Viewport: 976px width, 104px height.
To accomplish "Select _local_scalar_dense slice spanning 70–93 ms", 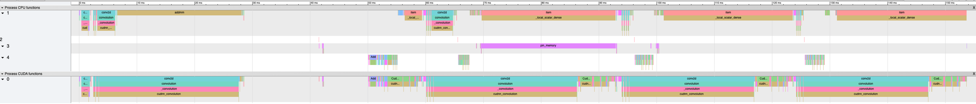I will (548, 18).
